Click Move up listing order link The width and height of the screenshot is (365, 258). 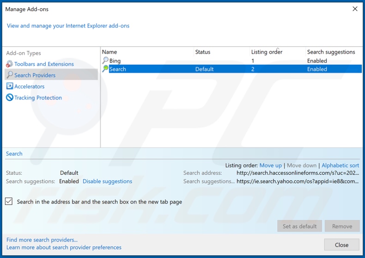[270, 166]
